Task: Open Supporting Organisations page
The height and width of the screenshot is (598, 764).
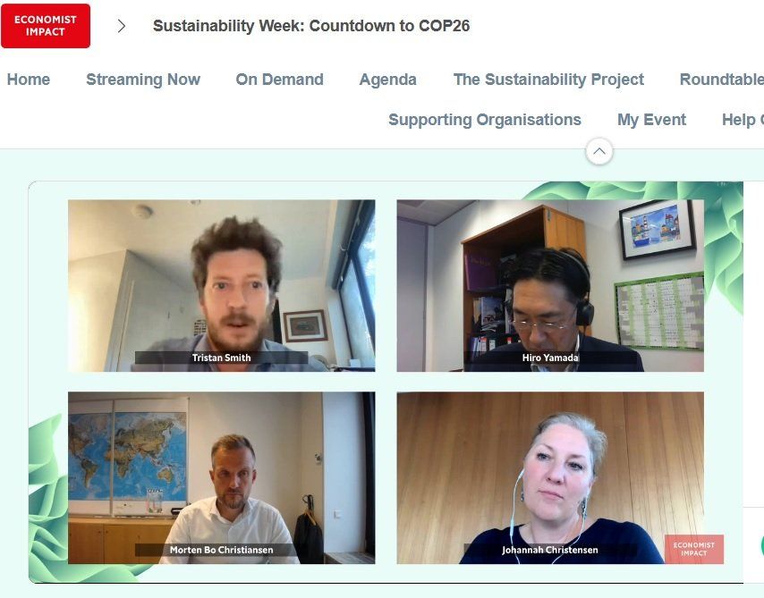Action: point(485,120)
